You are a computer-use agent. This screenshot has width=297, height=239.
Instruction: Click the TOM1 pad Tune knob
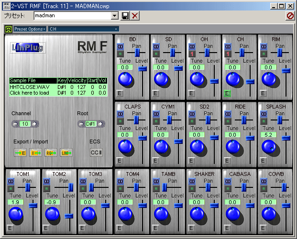(x=15, y=214)
